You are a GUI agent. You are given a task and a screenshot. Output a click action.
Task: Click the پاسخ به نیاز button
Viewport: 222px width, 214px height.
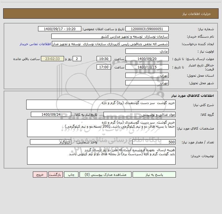[154, 174]
